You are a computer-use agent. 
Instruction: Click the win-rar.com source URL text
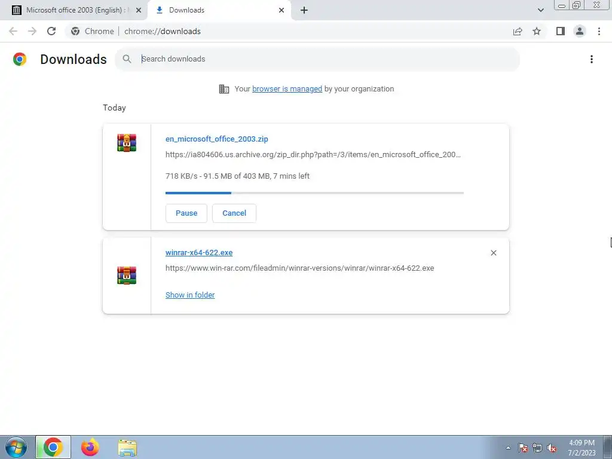pyautogui.click(x=300, y=268)
